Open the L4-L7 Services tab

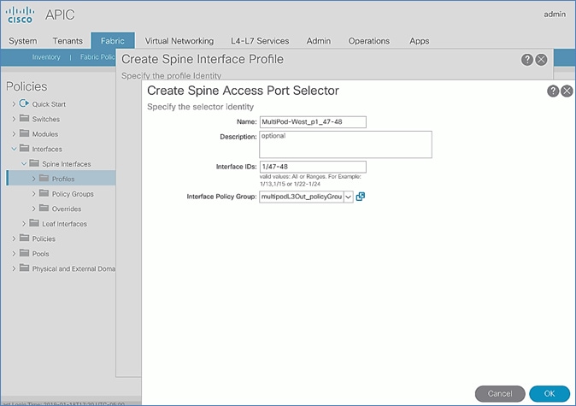260,41
